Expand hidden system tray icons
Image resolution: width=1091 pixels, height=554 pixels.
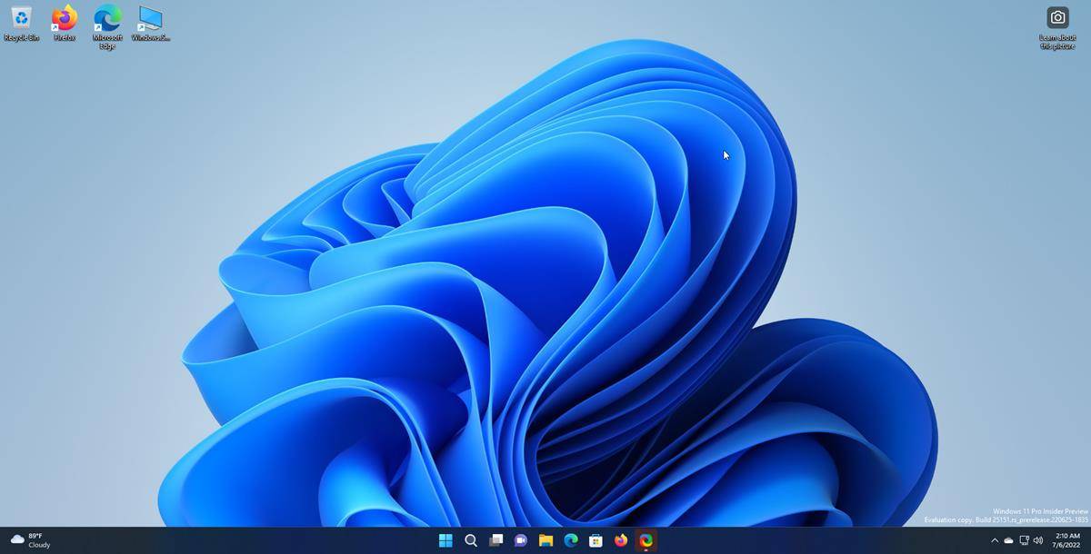click(993, 539)
